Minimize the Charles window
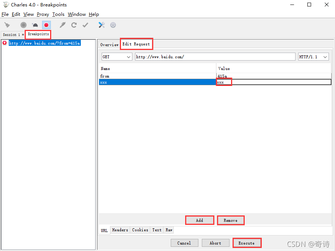The width and height of the screenshot is (335, 251). click(292, 5)
